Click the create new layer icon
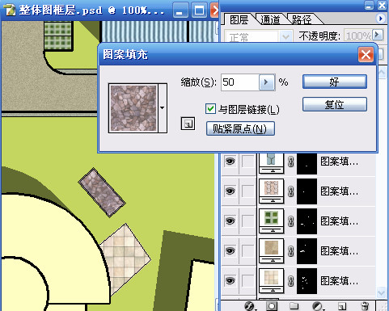Screen dimensions: 389x311 (x=342, y=306)
